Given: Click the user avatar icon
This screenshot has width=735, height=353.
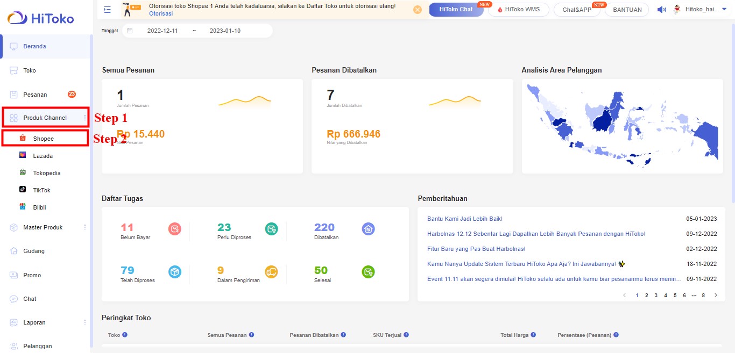Looking at the screenshot, I should (677, 10).
